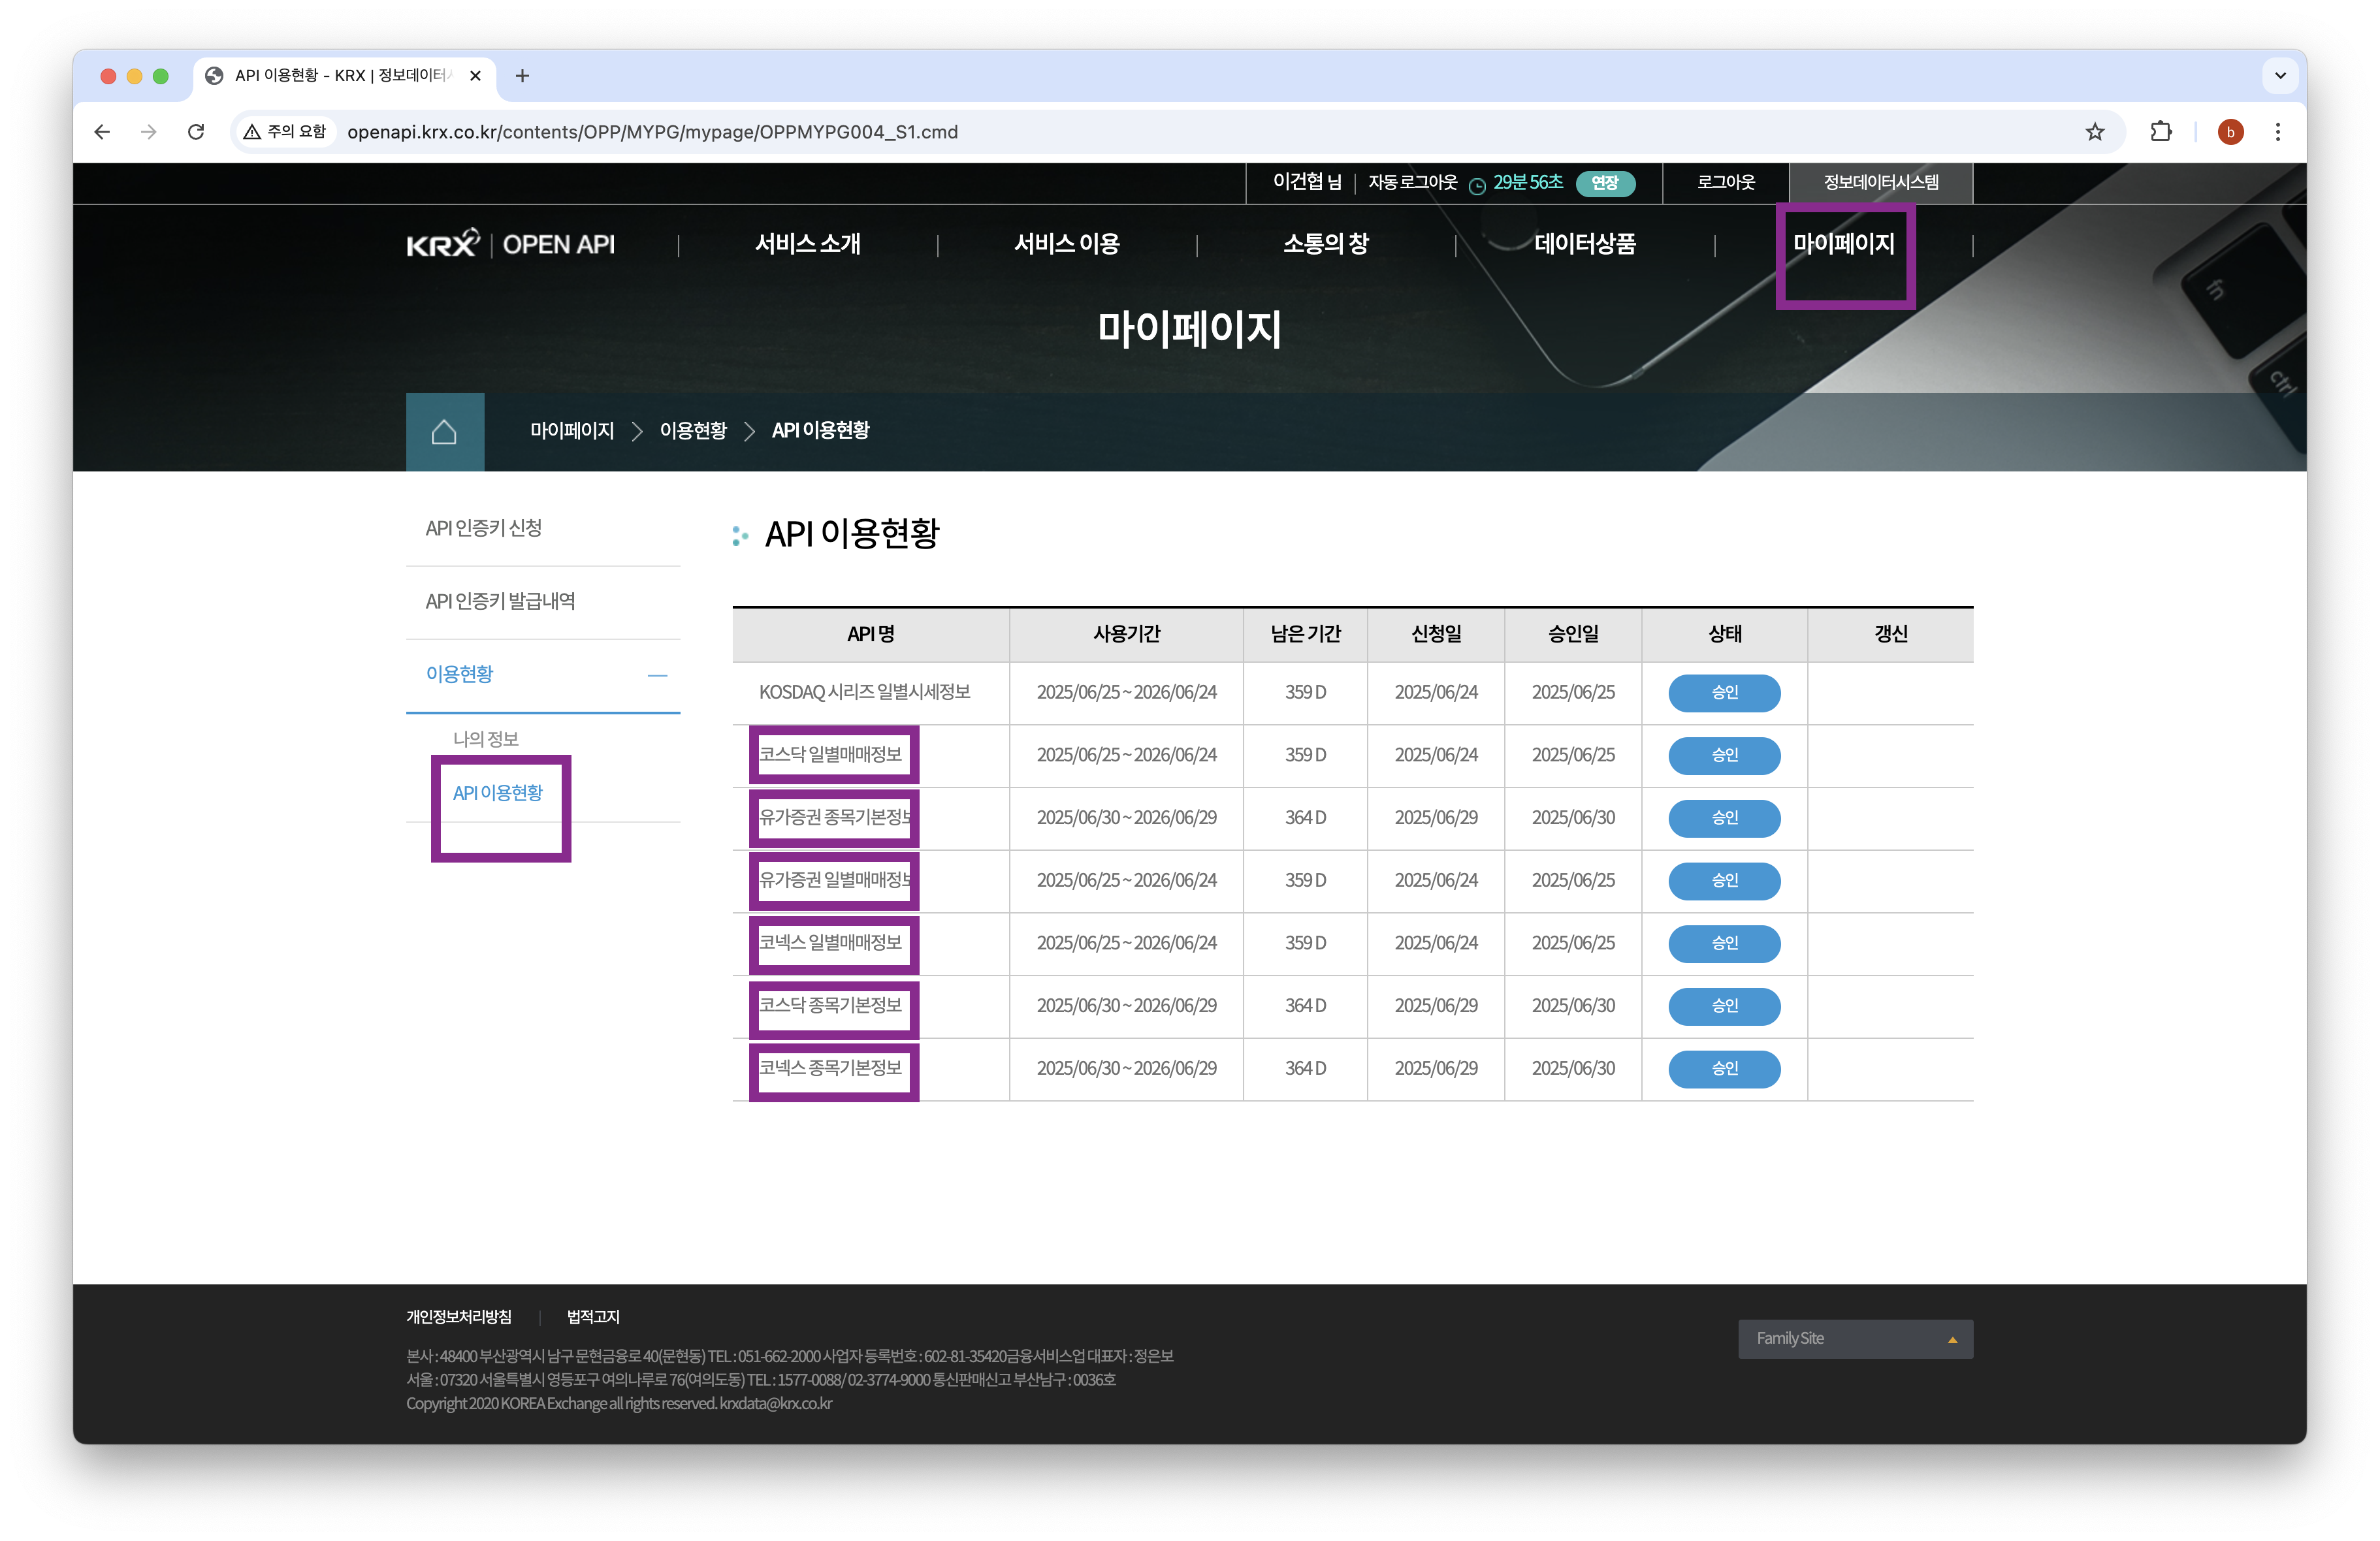Open the Chrome three-dot menu
This screenshot has width=2380, height=1541.
[2278, 132]
